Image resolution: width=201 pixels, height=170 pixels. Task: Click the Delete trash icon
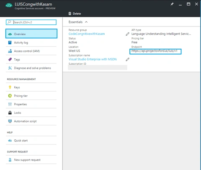coord(70,13)
